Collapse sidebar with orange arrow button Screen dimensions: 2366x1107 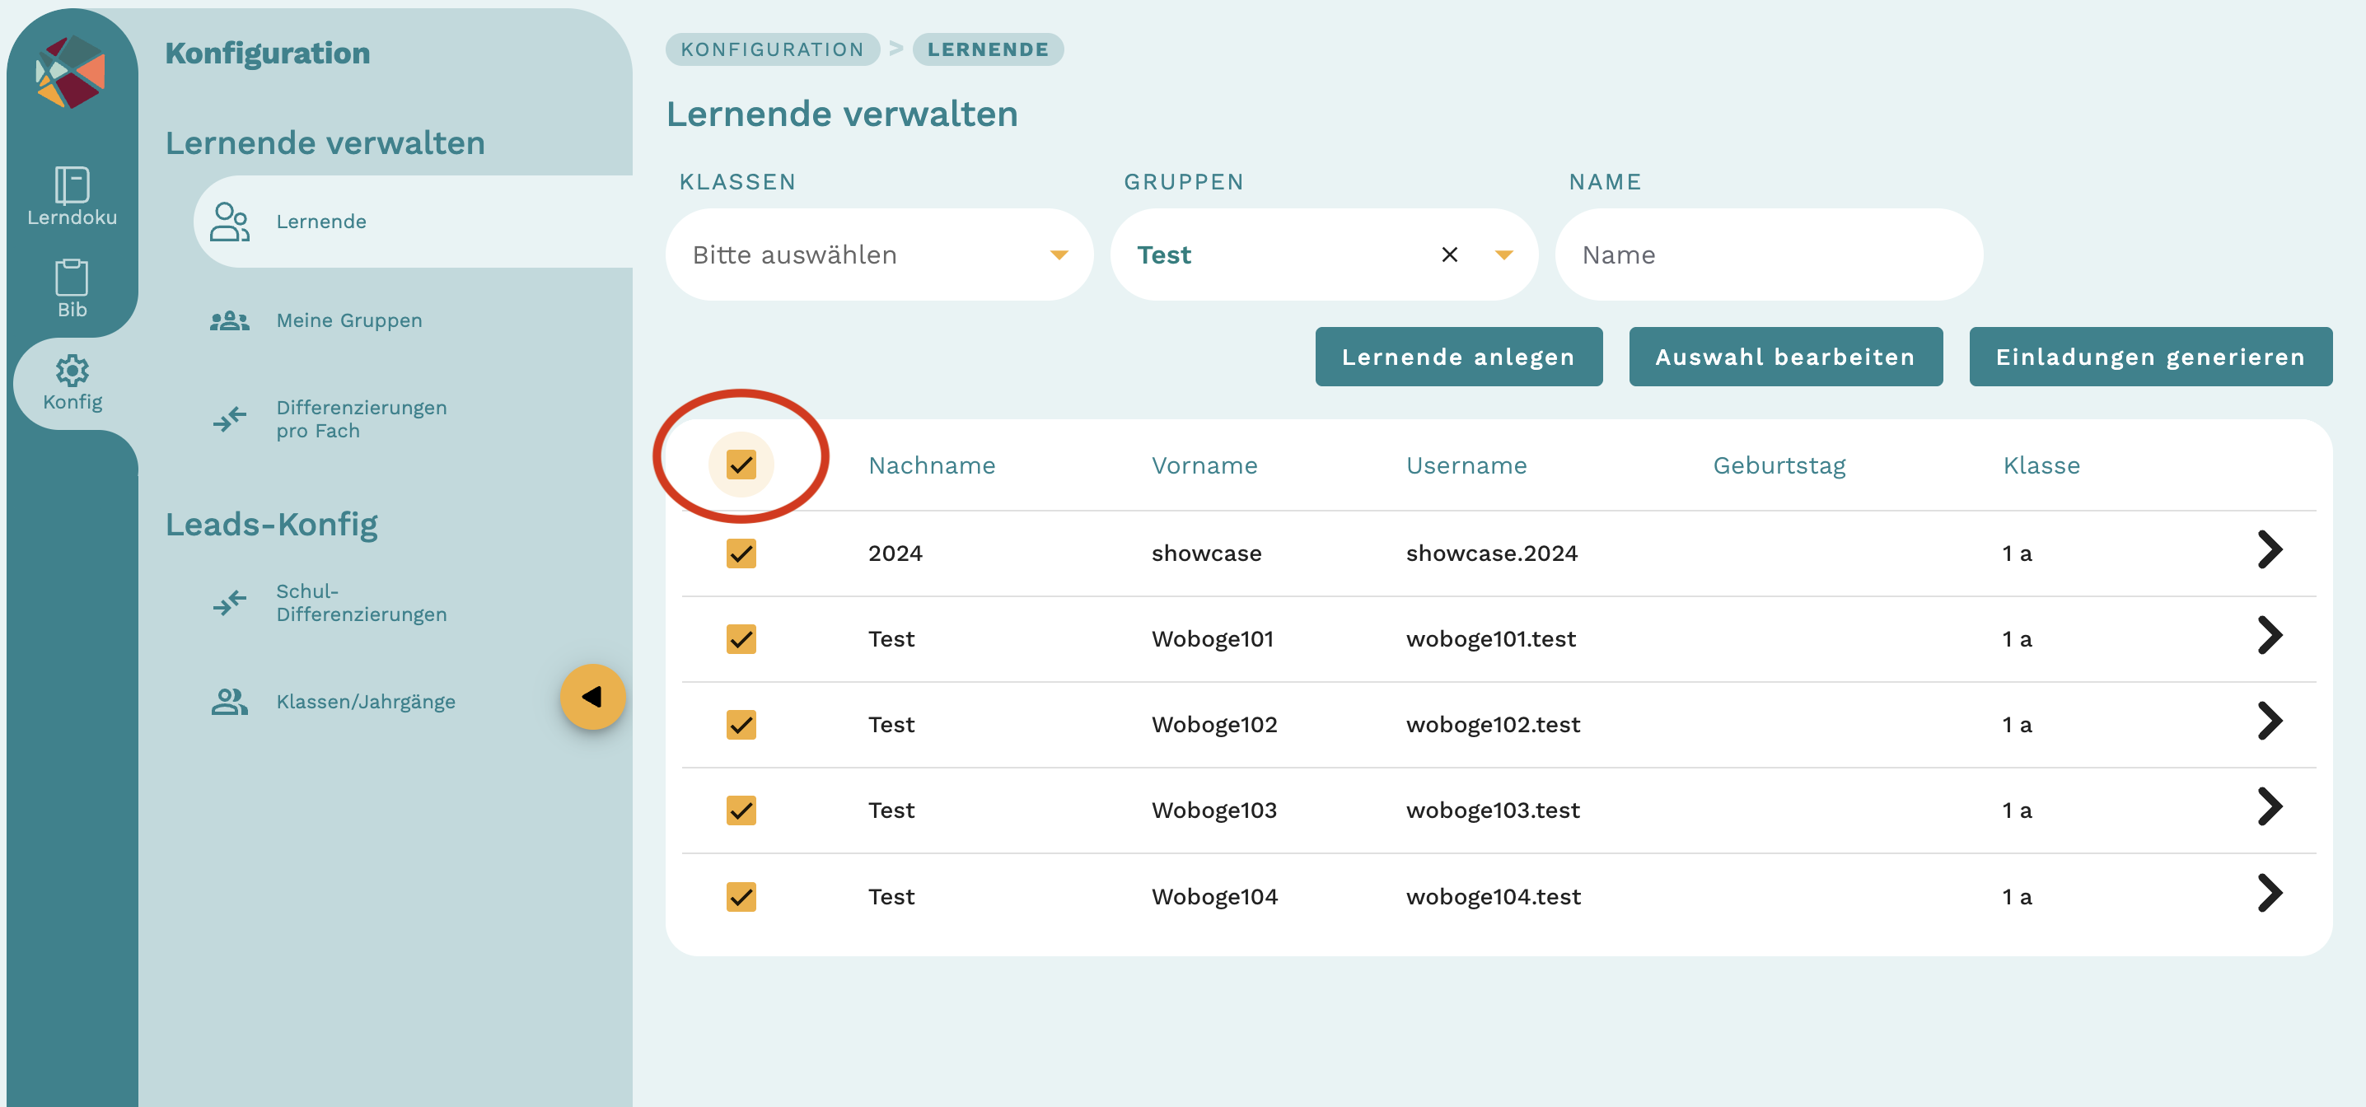(x=592, y=698)
